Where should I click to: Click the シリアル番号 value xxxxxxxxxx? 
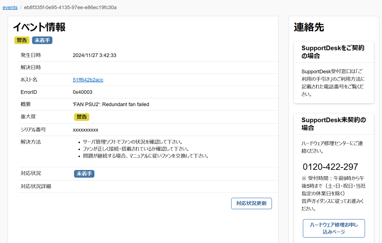[85, 130]
